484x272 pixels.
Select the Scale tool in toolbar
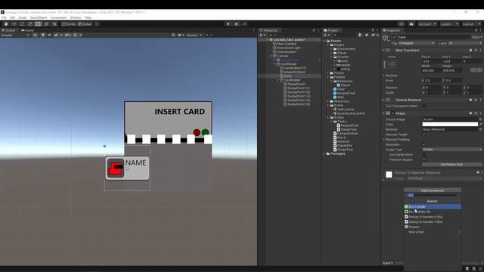tap(30, 24)
